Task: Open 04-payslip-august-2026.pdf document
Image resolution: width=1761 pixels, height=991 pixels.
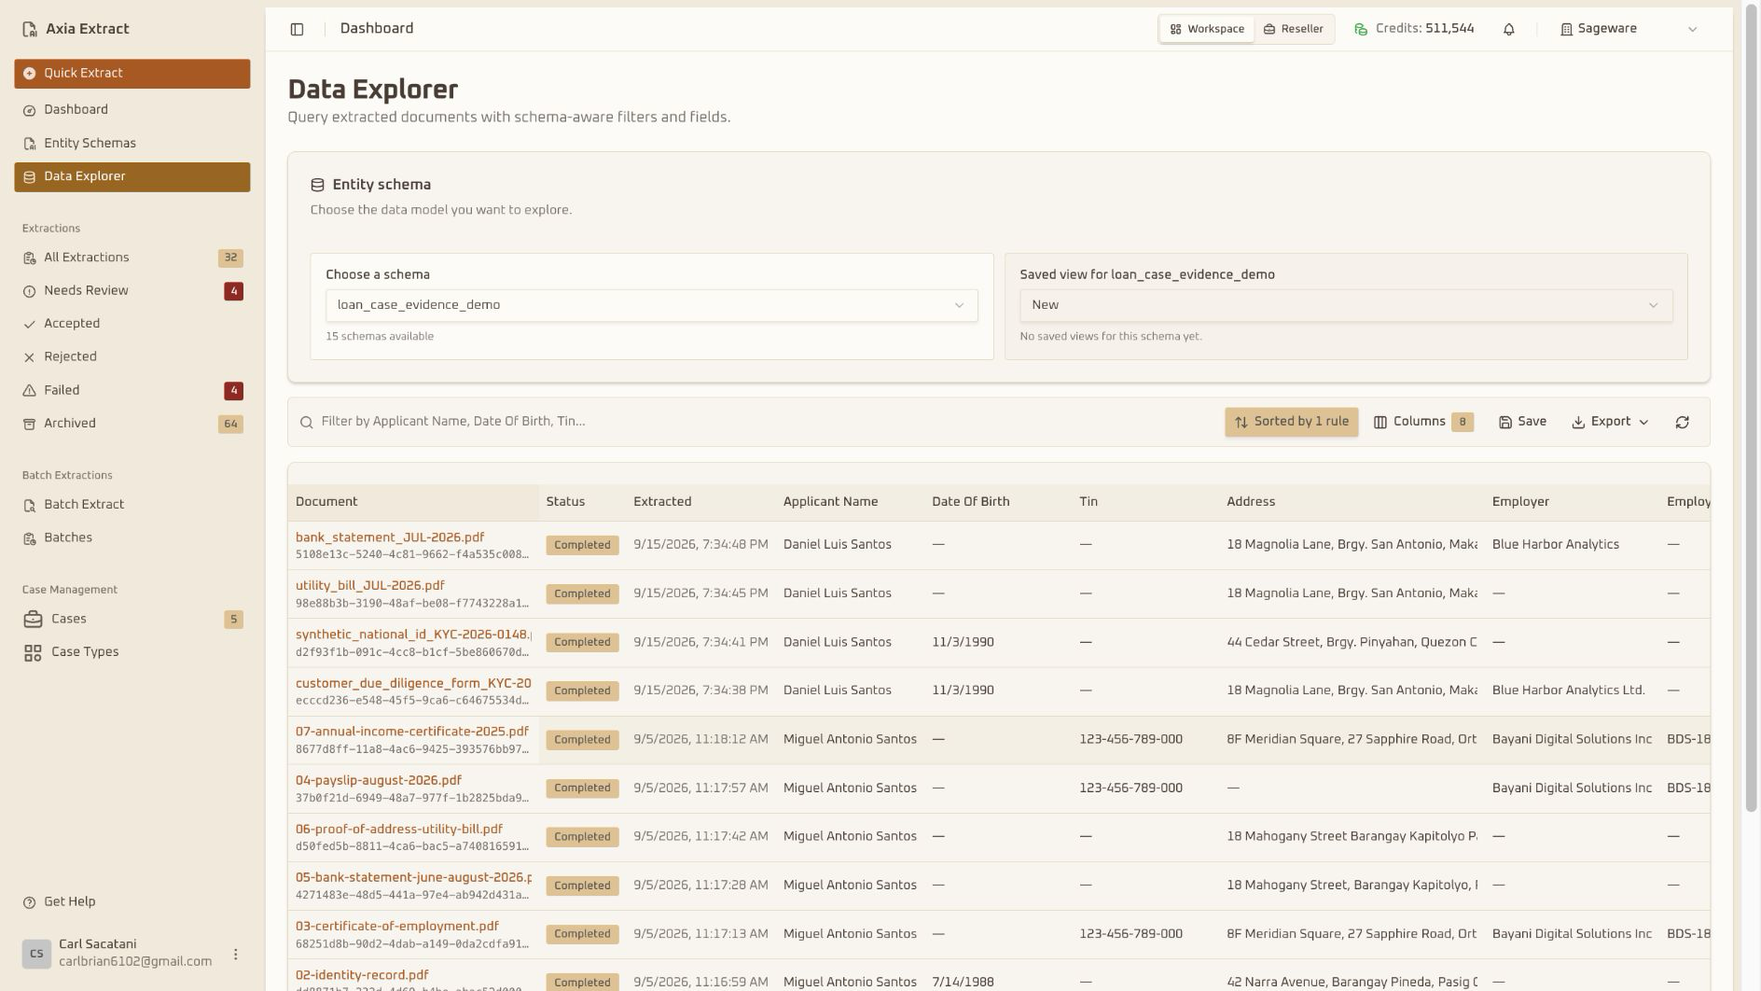Action: coord(379,780)
